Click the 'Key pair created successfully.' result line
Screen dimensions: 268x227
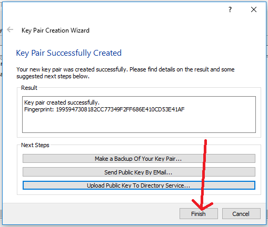(62, 102)
